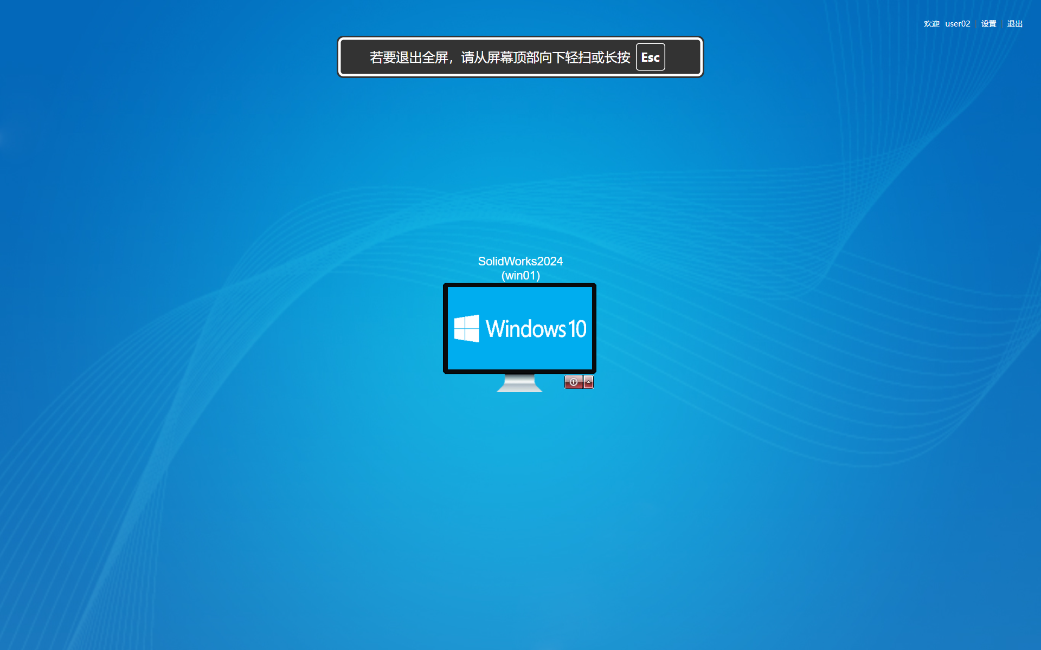Click the Windows logo on monitor
The height and width of the screenshot is (650, 1041).
466,329
